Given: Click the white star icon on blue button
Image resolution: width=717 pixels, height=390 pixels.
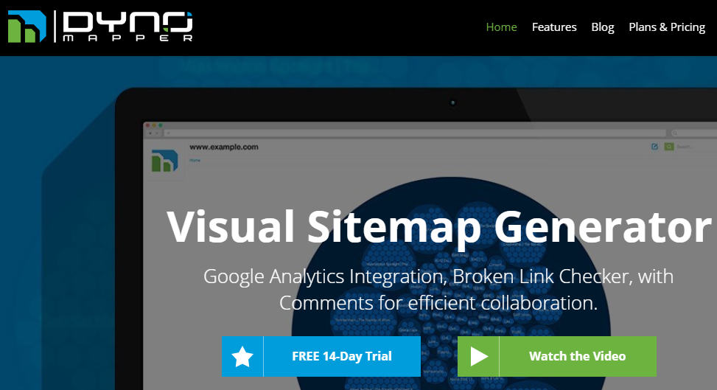Looking at the screenshot, I should coord(242,357).
